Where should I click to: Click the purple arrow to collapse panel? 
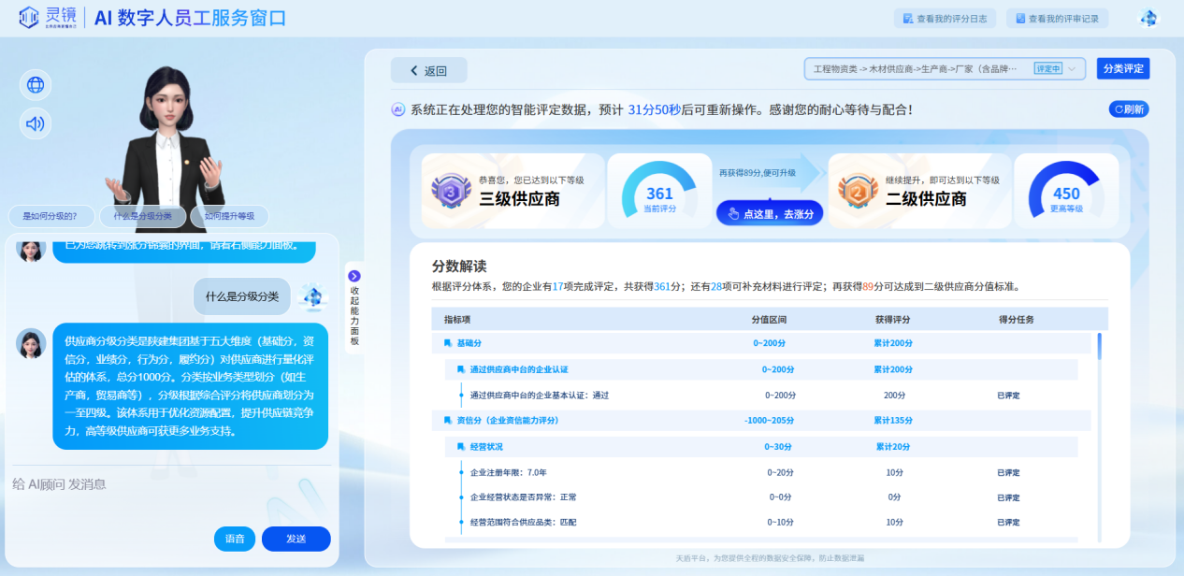point(354,276)
